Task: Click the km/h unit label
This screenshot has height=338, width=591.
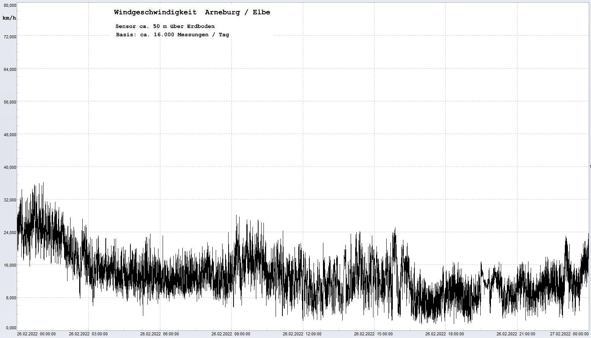Action: (x=9, y=18)
